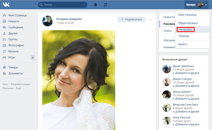Viewport: 212px width, 130px height.
Task: Switch to the Рекомендации feed tab
Action: 169,24
